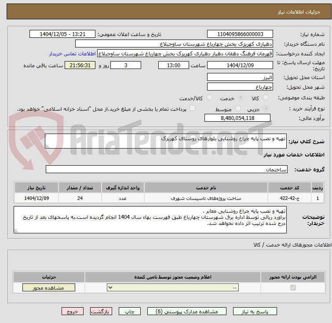The width and height of the screenshot is (332, 323).
Task: Click the general need description textarea
Action: [166, 141]
